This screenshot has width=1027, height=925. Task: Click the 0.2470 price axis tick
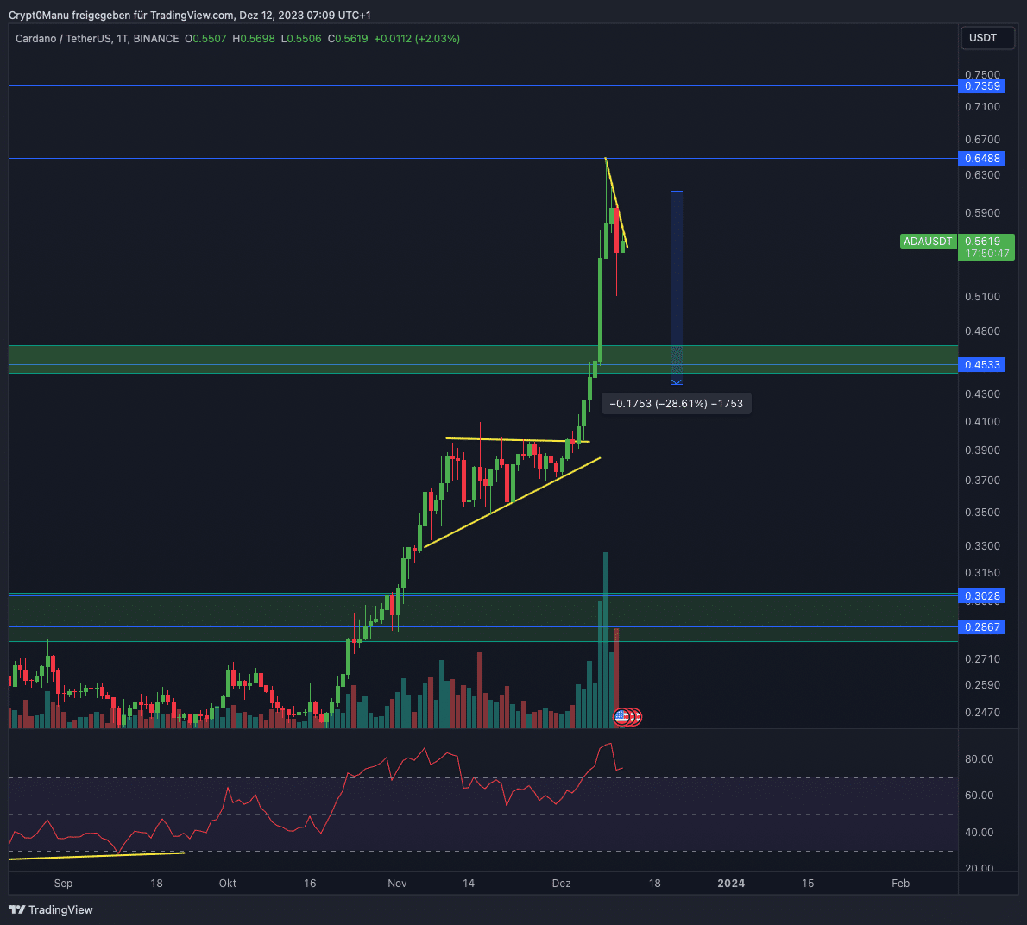click(x=982, y=712)
